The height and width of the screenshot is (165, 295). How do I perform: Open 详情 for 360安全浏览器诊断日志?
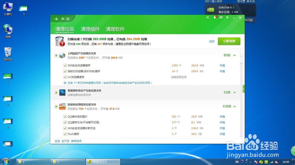222,128
